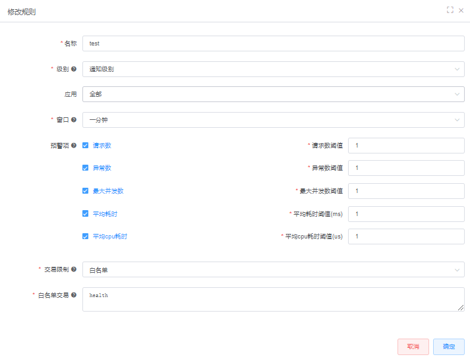
Task: Uncheck the 平均耗时 checkbox
Action: coord(86,213)
